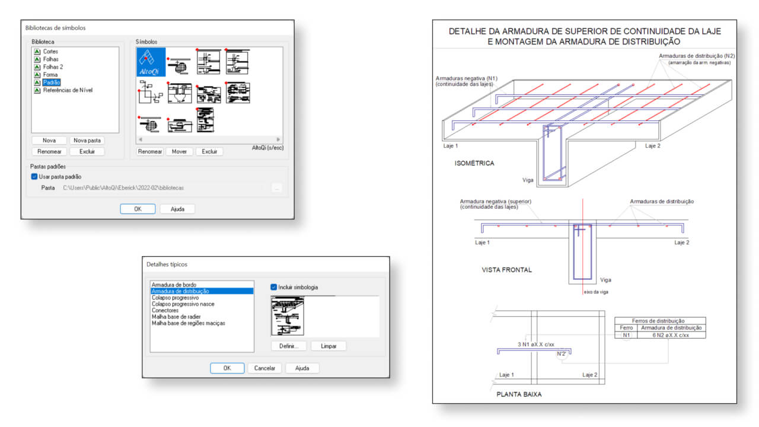Viewport: 759px width, 427px height.
Task: Open the folder browse ellipsis button
Action: click(x=276, y=188)
